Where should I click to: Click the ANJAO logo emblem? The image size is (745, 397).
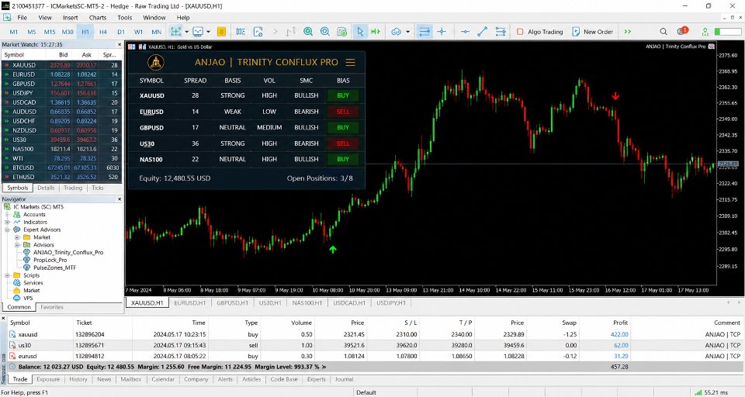pos(156,62)
